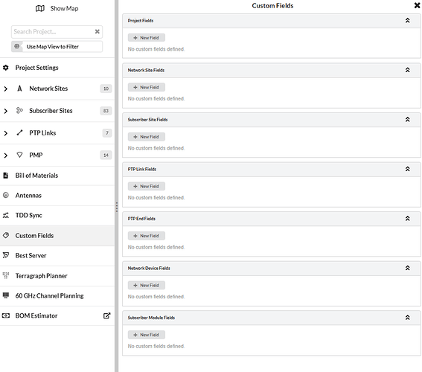The width and height of the screenshot is (422, 372).
Task: Expand the Network Sites tree
Action: point(6,89)
